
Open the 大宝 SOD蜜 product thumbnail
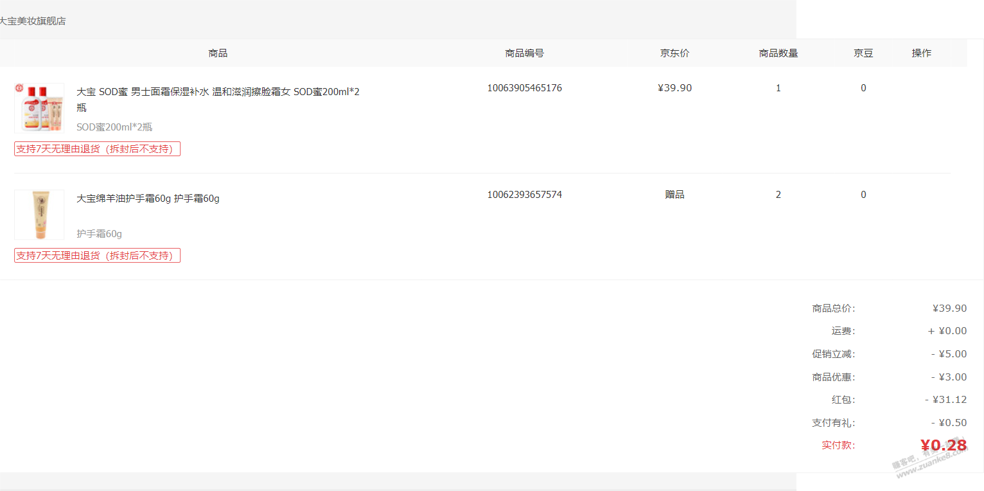pyautogui.click(x=39, y=108)
